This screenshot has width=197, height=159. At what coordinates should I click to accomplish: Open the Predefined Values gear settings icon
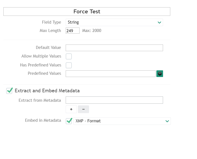[x=160, y=74]
